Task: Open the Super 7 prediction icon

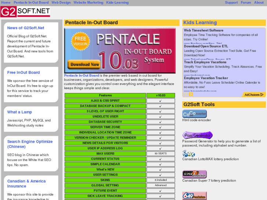Action: [194, 174]
